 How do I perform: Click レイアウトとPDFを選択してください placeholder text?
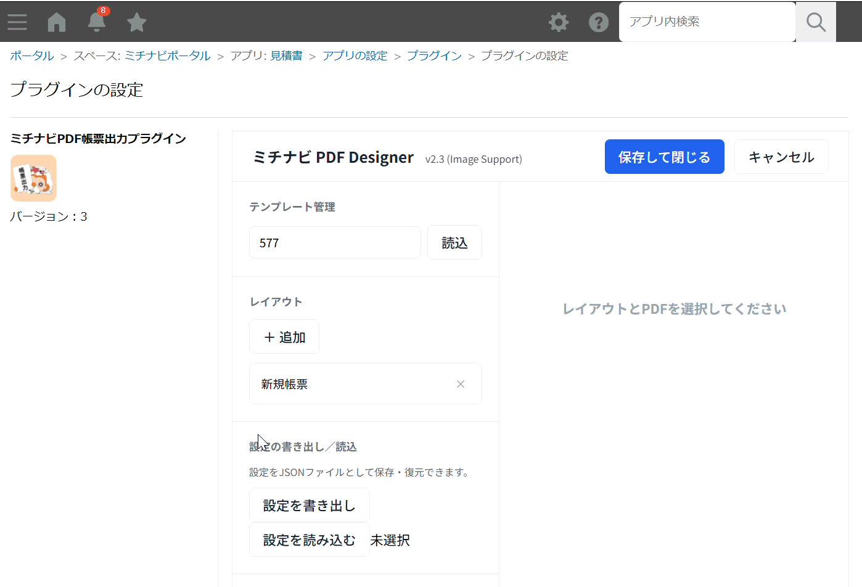pyautogui.click(x=675, y=309)
